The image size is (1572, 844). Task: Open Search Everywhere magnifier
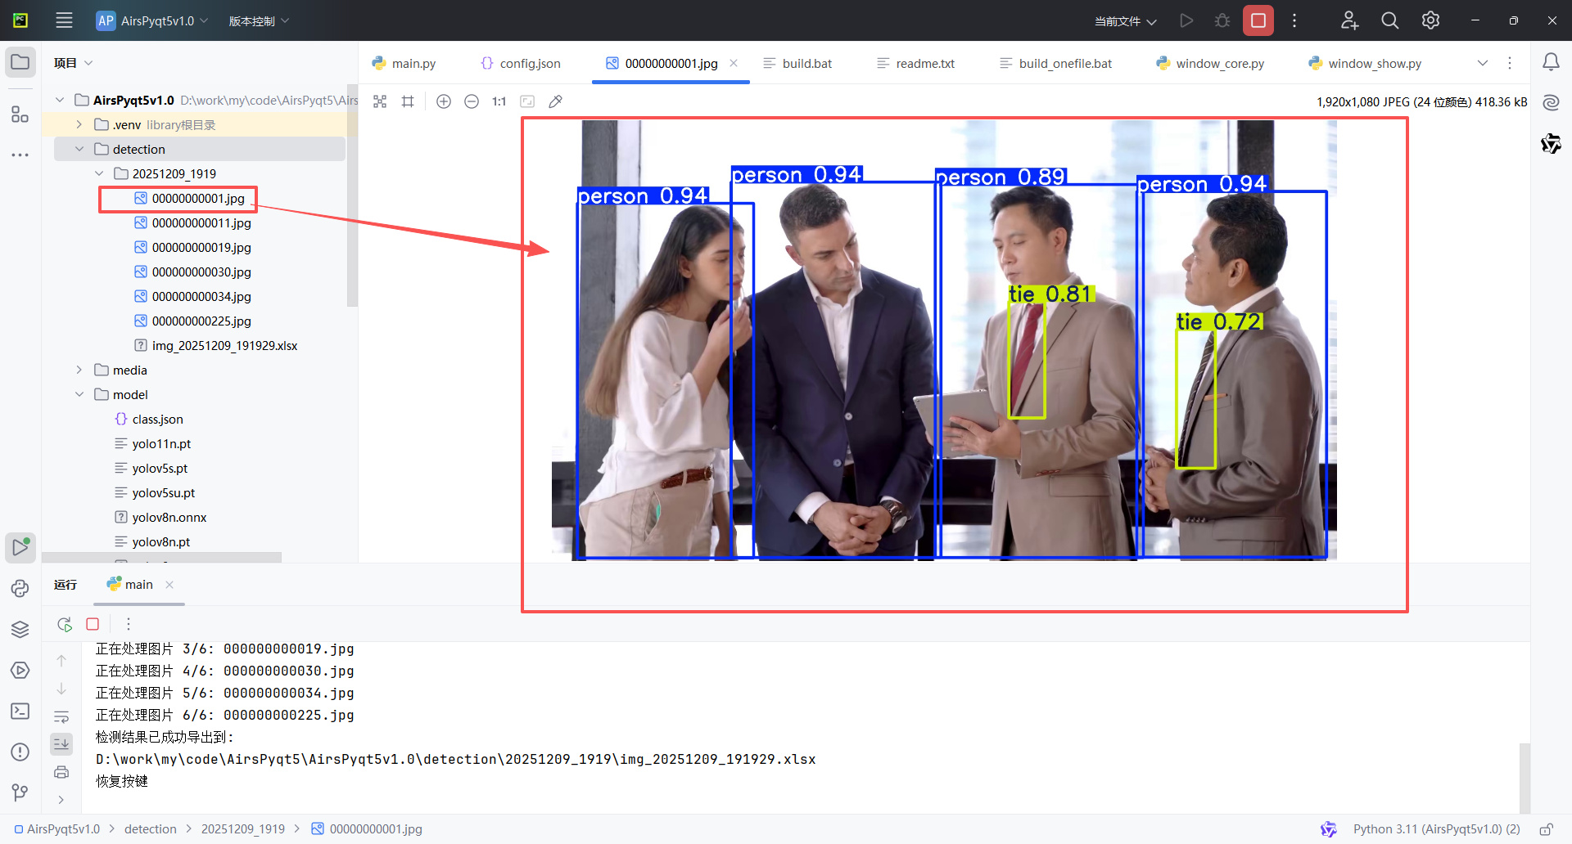[x=1389, y=20]
